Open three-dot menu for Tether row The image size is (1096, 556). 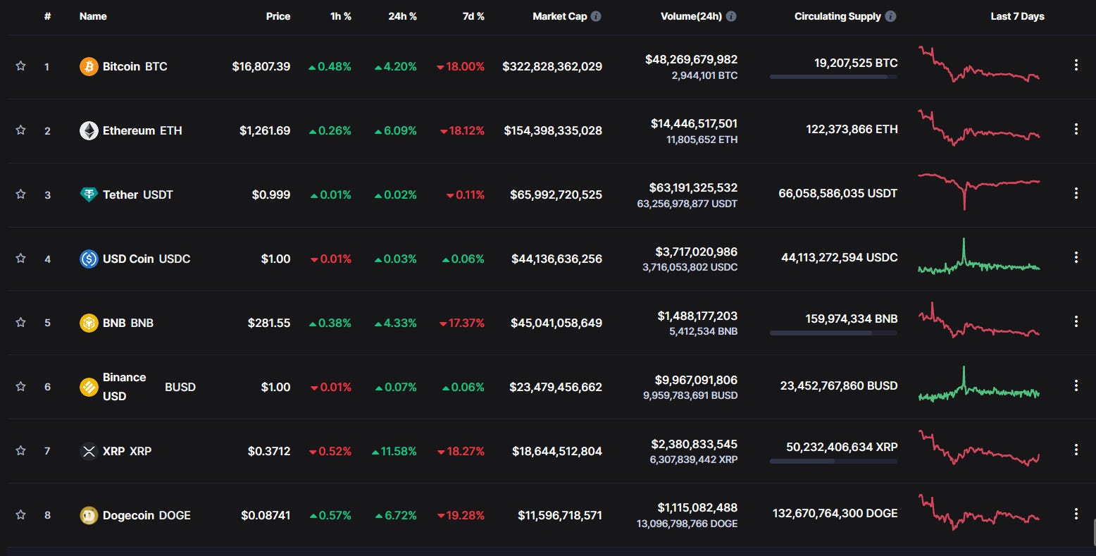pos(1076,193)
